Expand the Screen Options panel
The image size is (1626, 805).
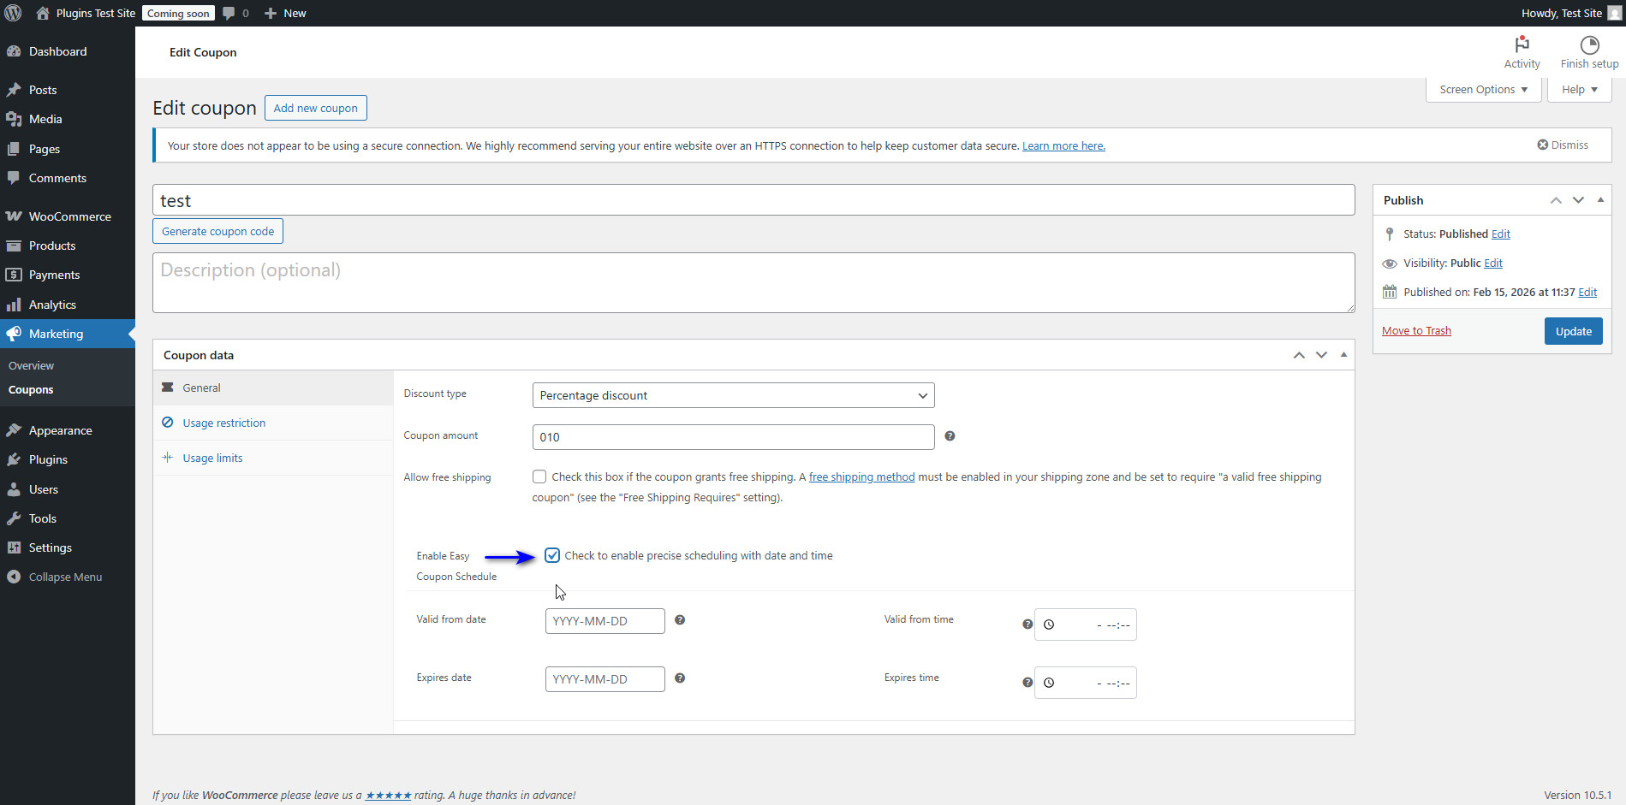[1482, 89]
